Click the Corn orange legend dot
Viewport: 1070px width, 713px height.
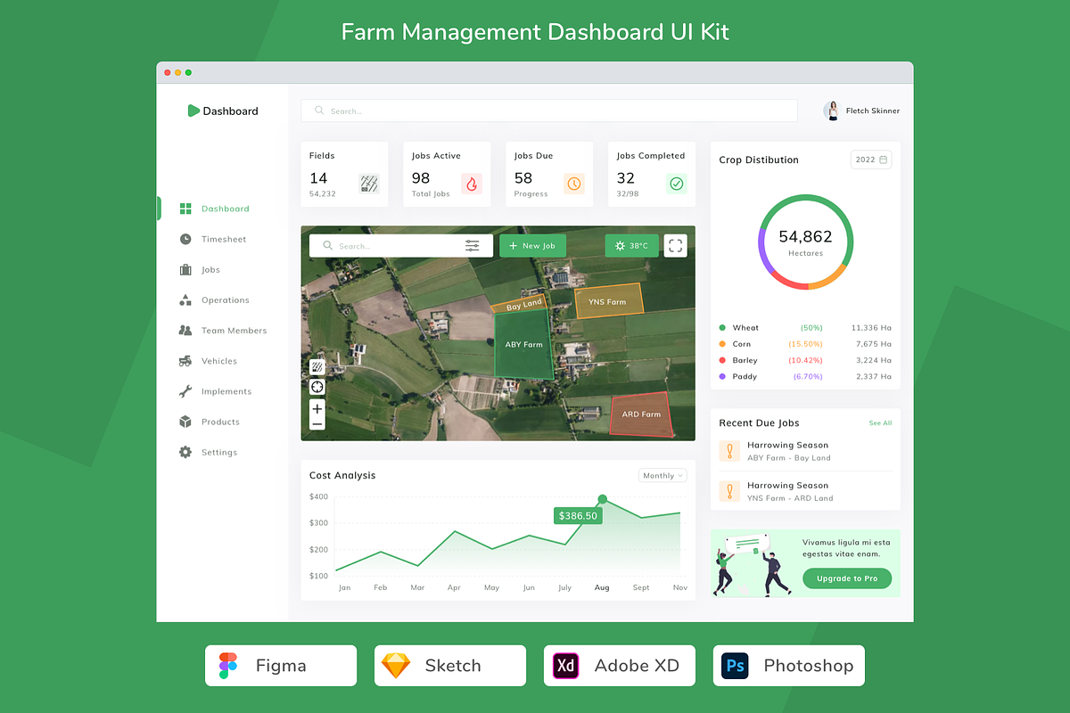(x=722, y=344)
